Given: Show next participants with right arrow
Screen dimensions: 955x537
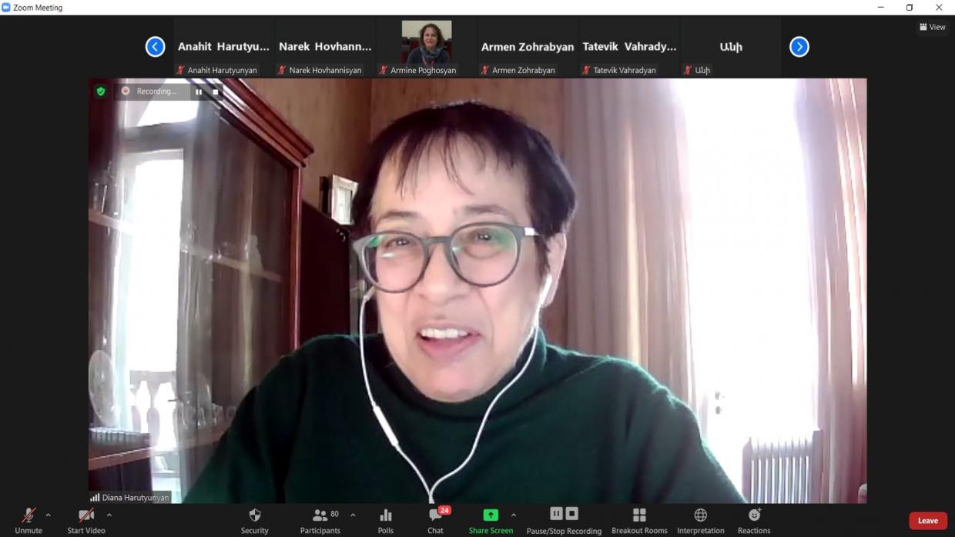Looking at the screenshot, I should tap(799, 47).
